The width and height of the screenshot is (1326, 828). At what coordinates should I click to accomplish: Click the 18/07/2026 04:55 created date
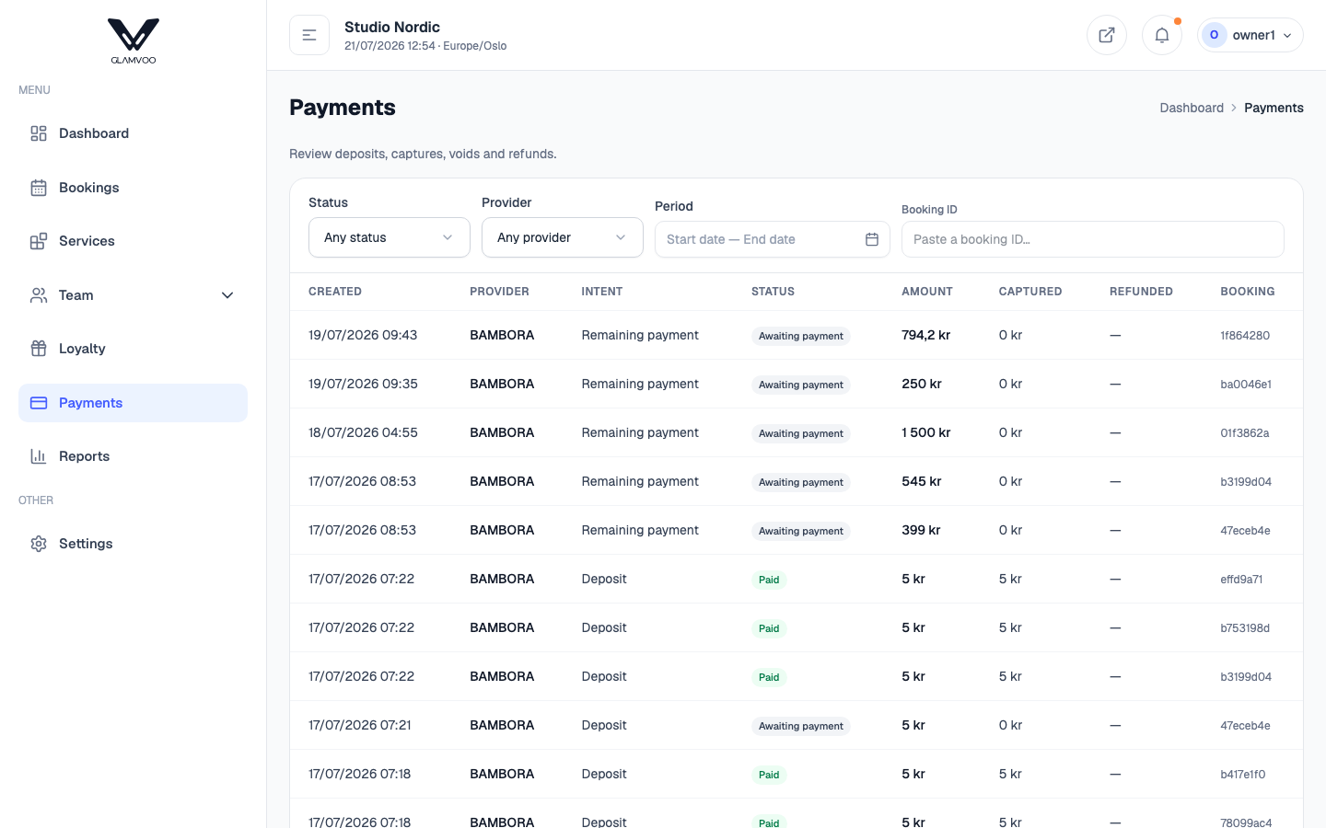tap(363, 432)
